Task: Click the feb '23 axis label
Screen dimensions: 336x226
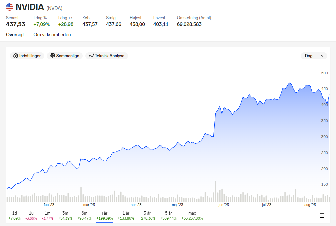Action: pos(49,205)
